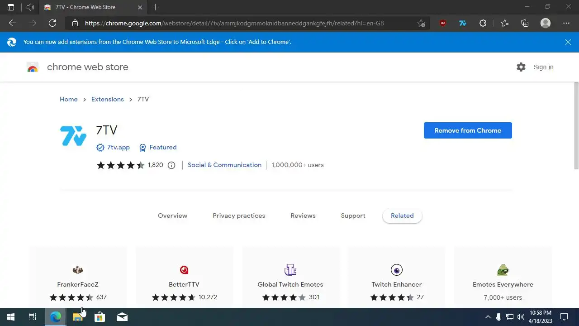579x326 pixels.
Task: Click the 7TV star rating
Action: (121, 165)
